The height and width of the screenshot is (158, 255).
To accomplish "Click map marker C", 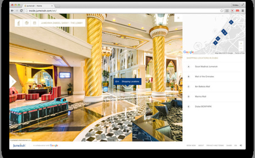I will pos(215,43).
